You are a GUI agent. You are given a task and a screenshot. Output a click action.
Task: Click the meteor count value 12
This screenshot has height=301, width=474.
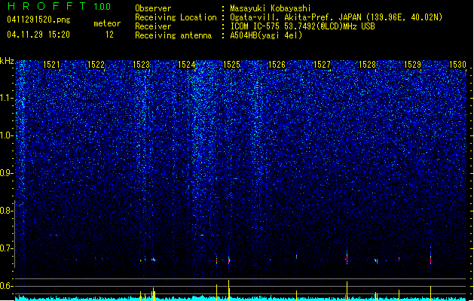tap(109, 35)
